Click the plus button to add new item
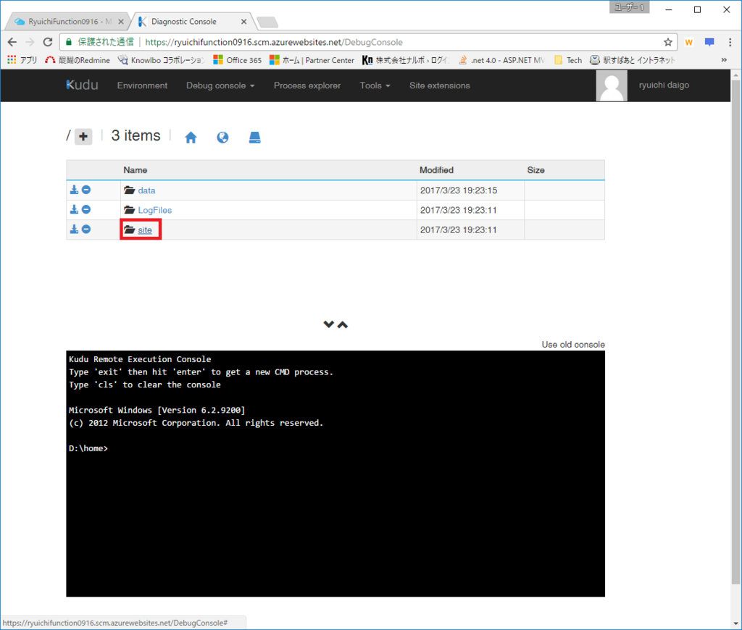Image resolution: width=742 pixels, height=630 pixels. 83,137
